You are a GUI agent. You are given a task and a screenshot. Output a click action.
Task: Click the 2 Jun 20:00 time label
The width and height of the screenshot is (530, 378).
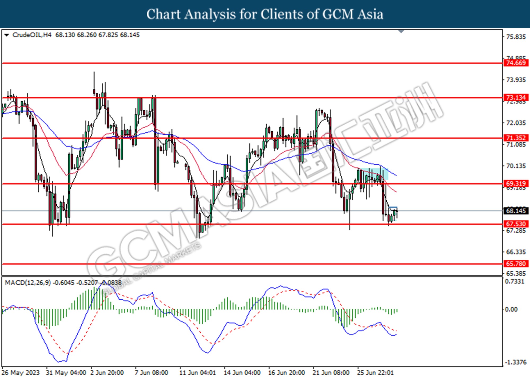[107, 373]
